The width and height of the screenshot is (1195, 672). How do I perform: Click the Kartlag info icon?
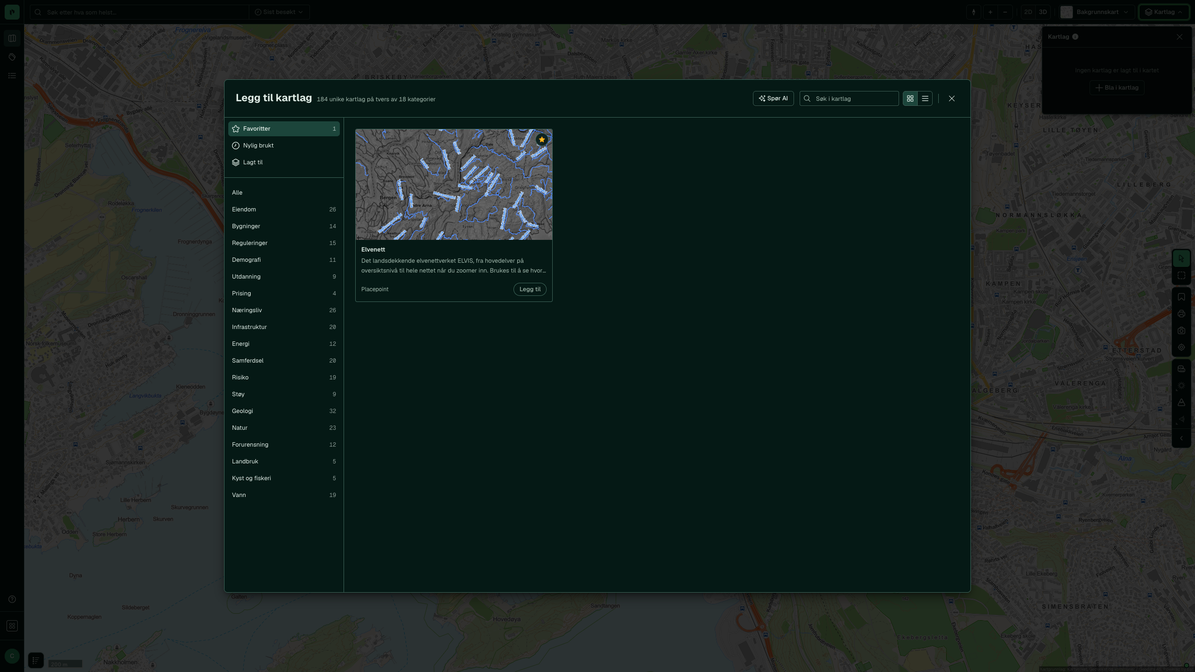[1075, 37]
